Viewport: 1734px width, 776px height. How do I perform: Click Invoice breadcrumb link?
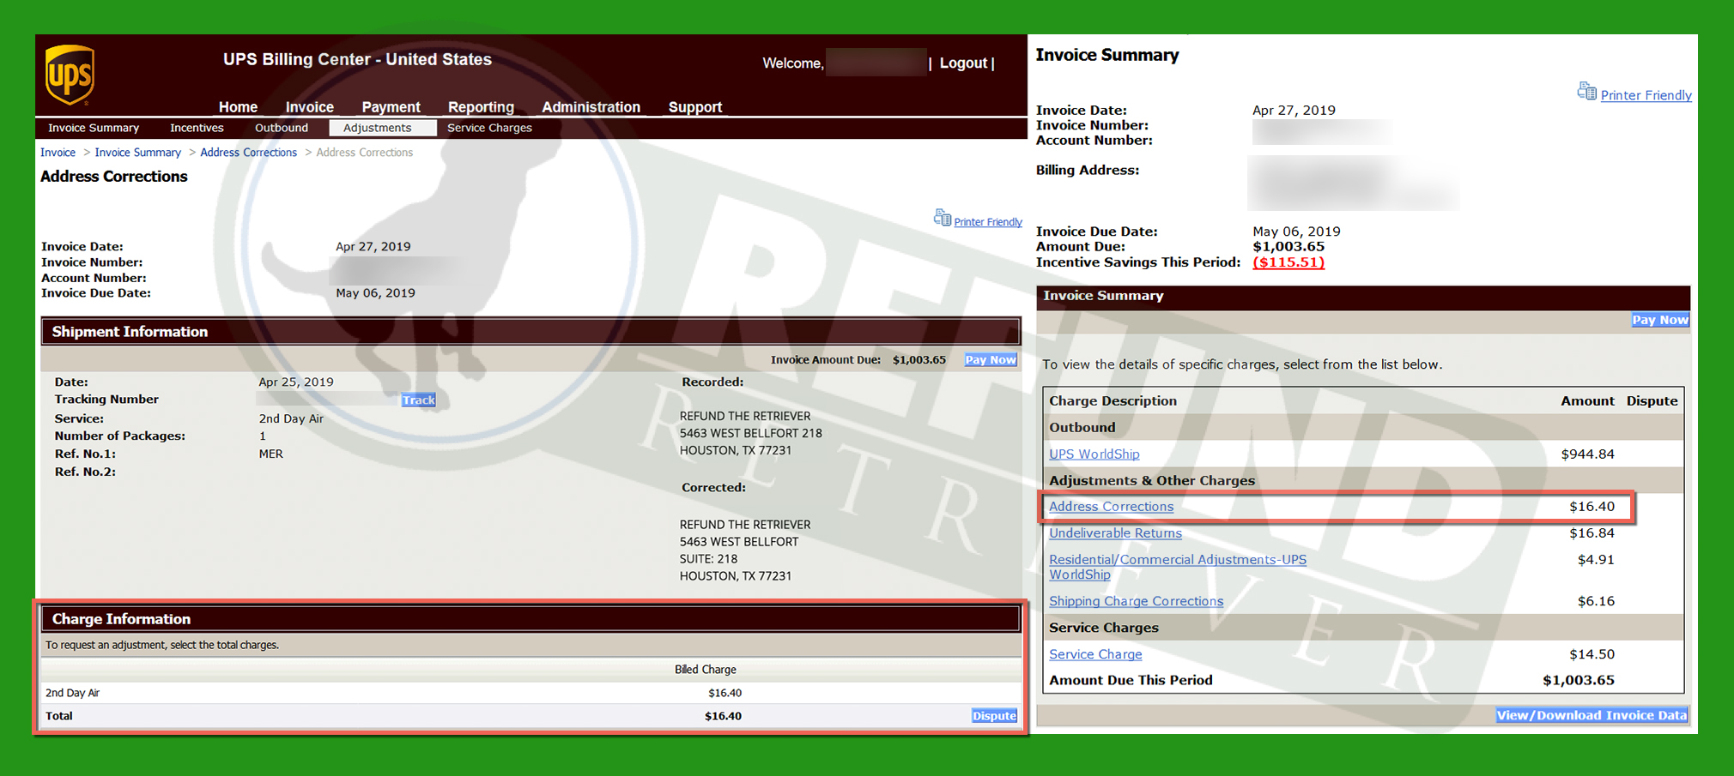pyautogui.click(x=58, y=153)
